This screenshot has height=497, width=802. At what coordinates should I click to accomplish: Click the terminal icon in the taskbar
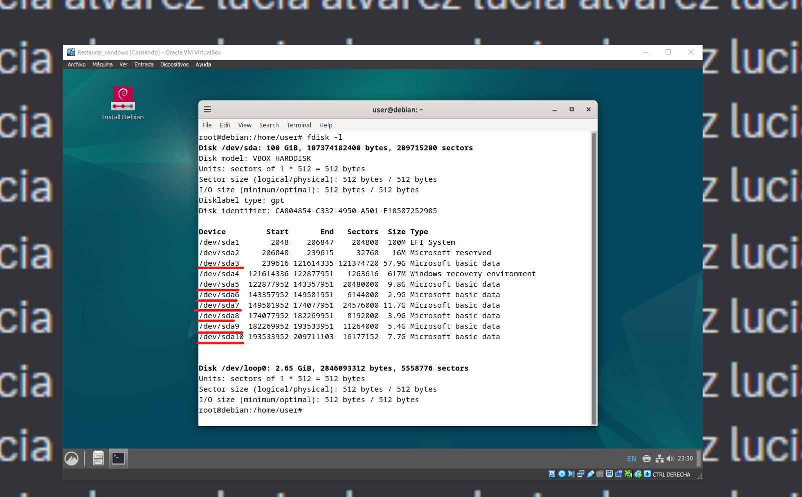click(118, 458)
